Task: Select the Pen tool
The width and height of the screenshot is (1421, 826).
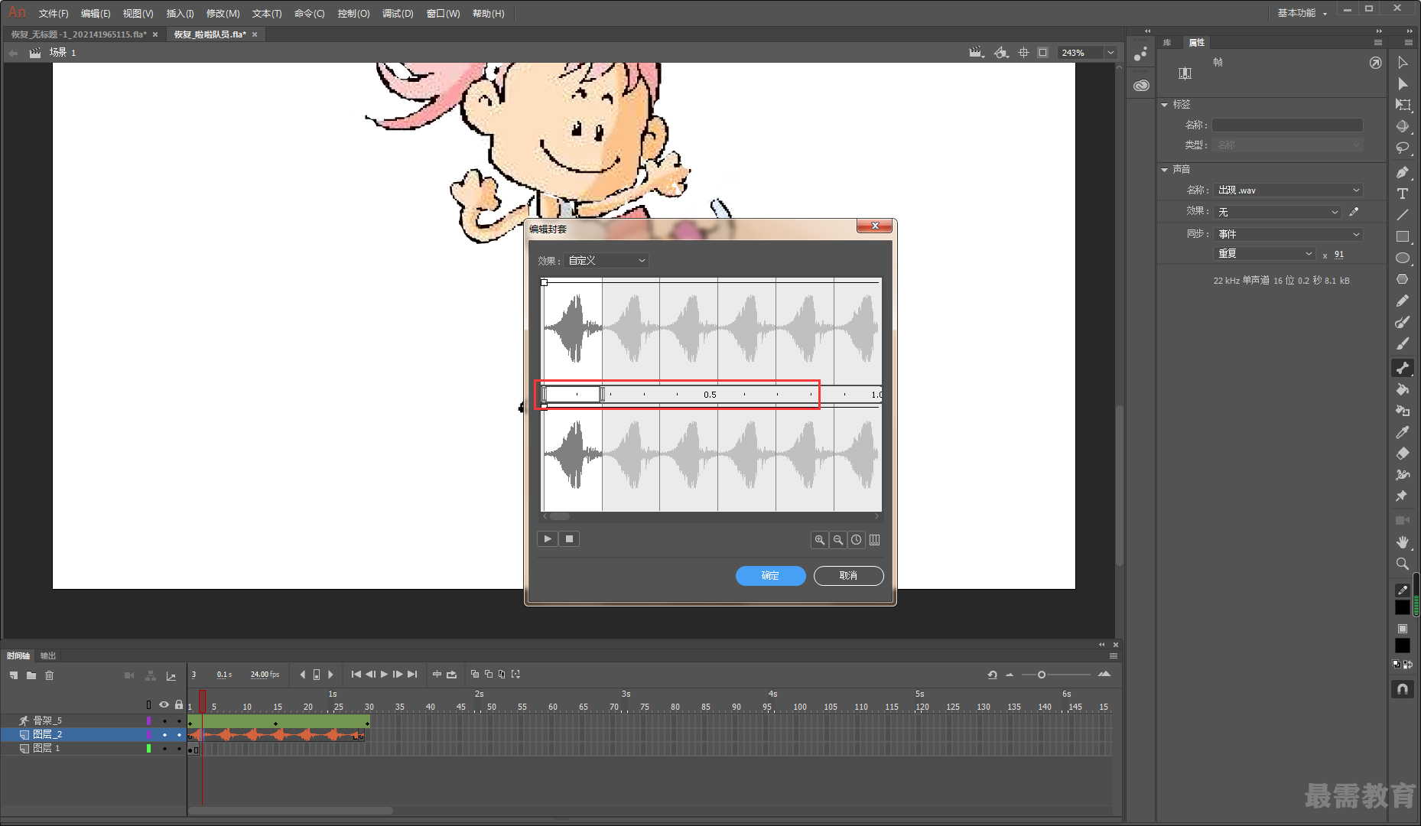Action: [1403, 172]
